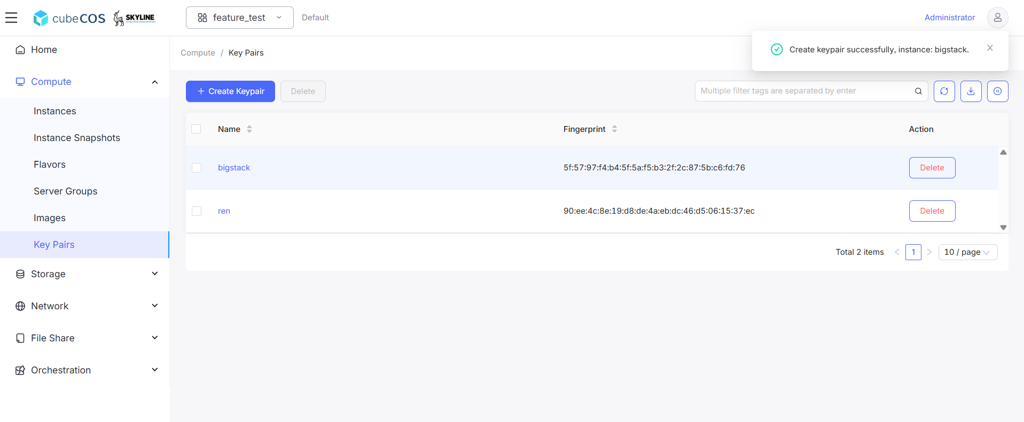
Task: Click the search magnifier icon
Action: pos(918,91)
